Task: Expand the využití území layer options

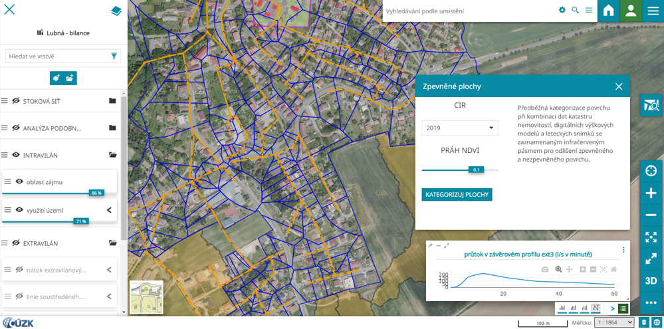Action: (x=109, y=210)
